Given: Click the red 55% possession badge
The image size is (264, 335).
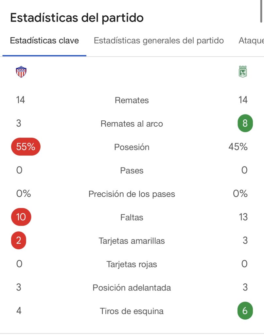Looking at the screenshot, I should click(x=26, y=147).
